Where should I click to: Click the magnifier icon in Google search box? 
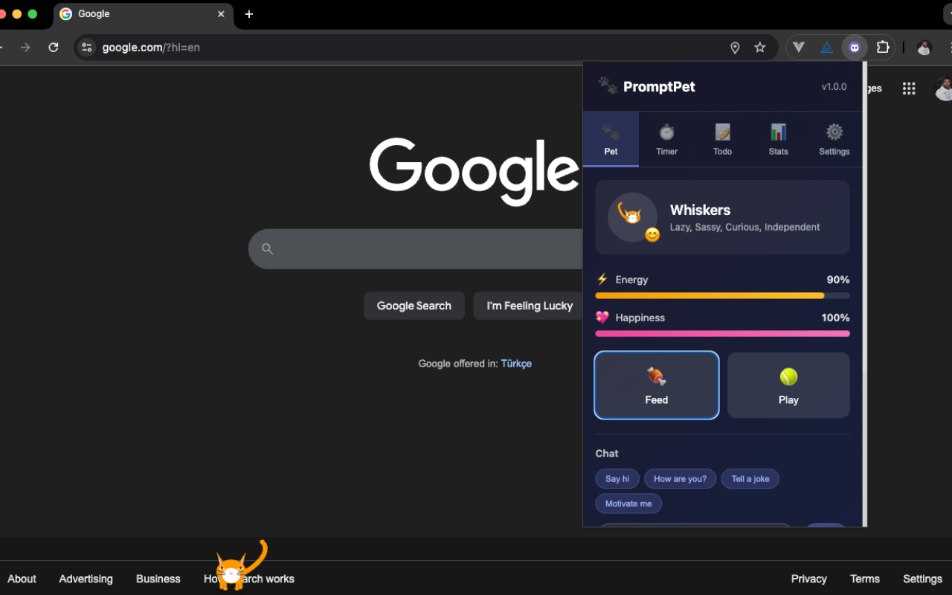tap(268, 249)
